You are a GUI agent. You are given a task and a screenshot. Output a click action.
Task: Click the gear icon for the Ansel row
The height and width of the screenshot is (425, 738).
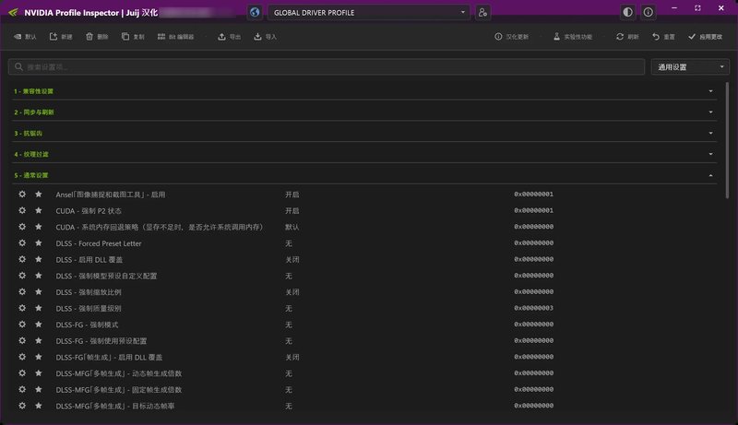pos(22,195)
